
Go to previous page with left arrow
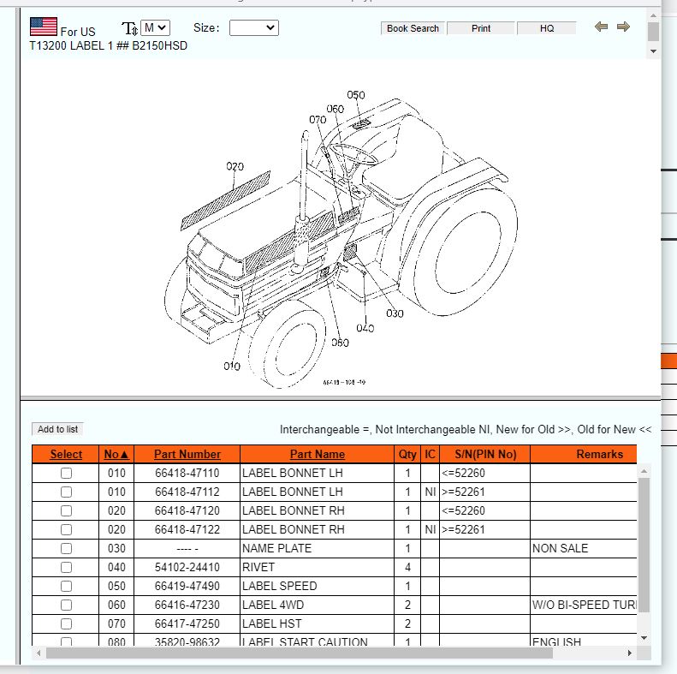click(x=601, y=27)
